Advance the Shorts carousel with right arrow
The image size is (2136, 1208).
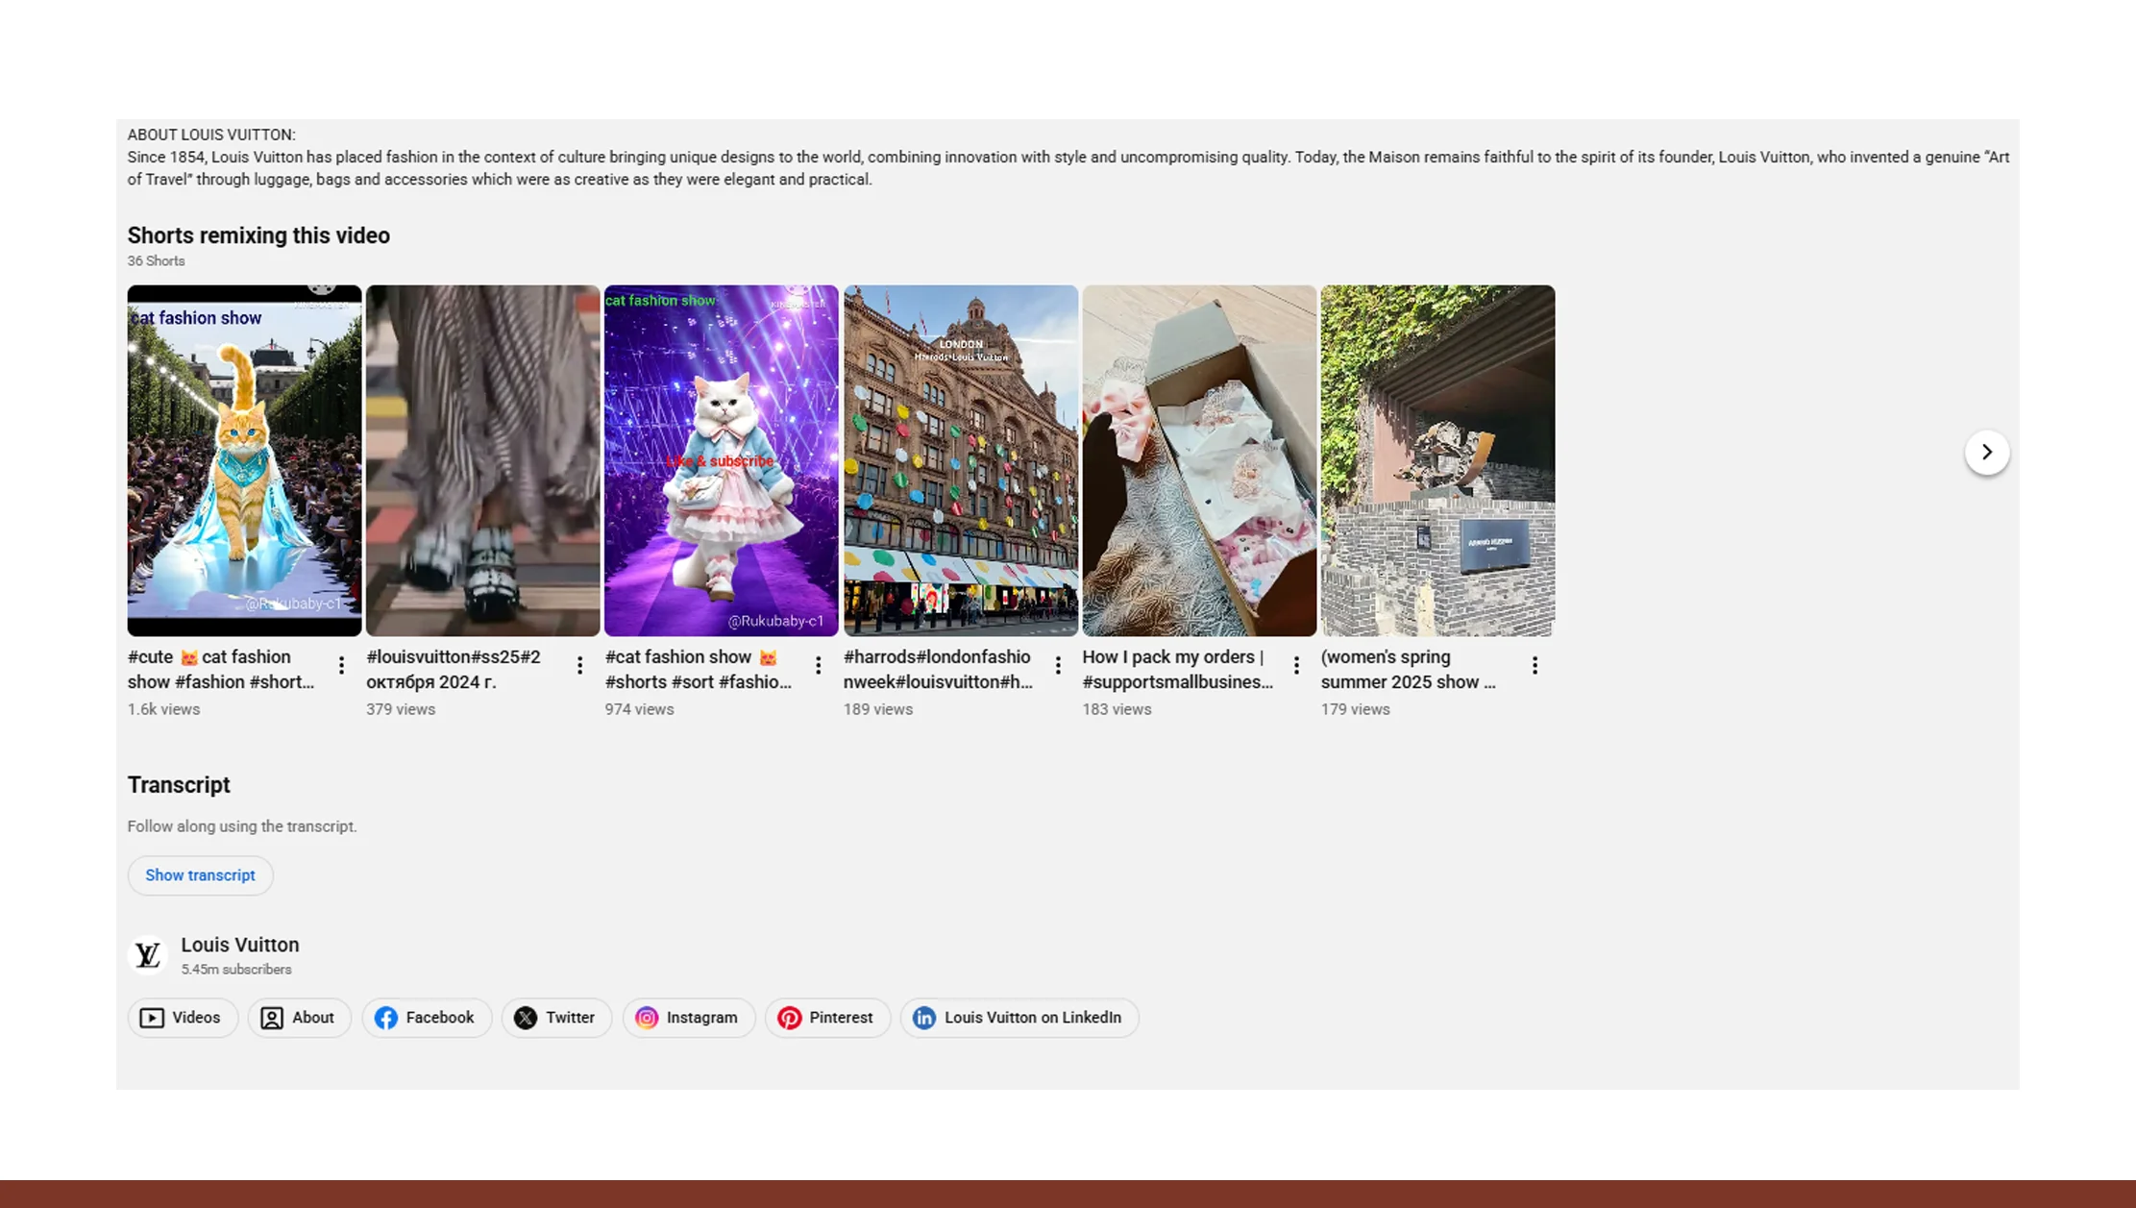click(1987, 452)
